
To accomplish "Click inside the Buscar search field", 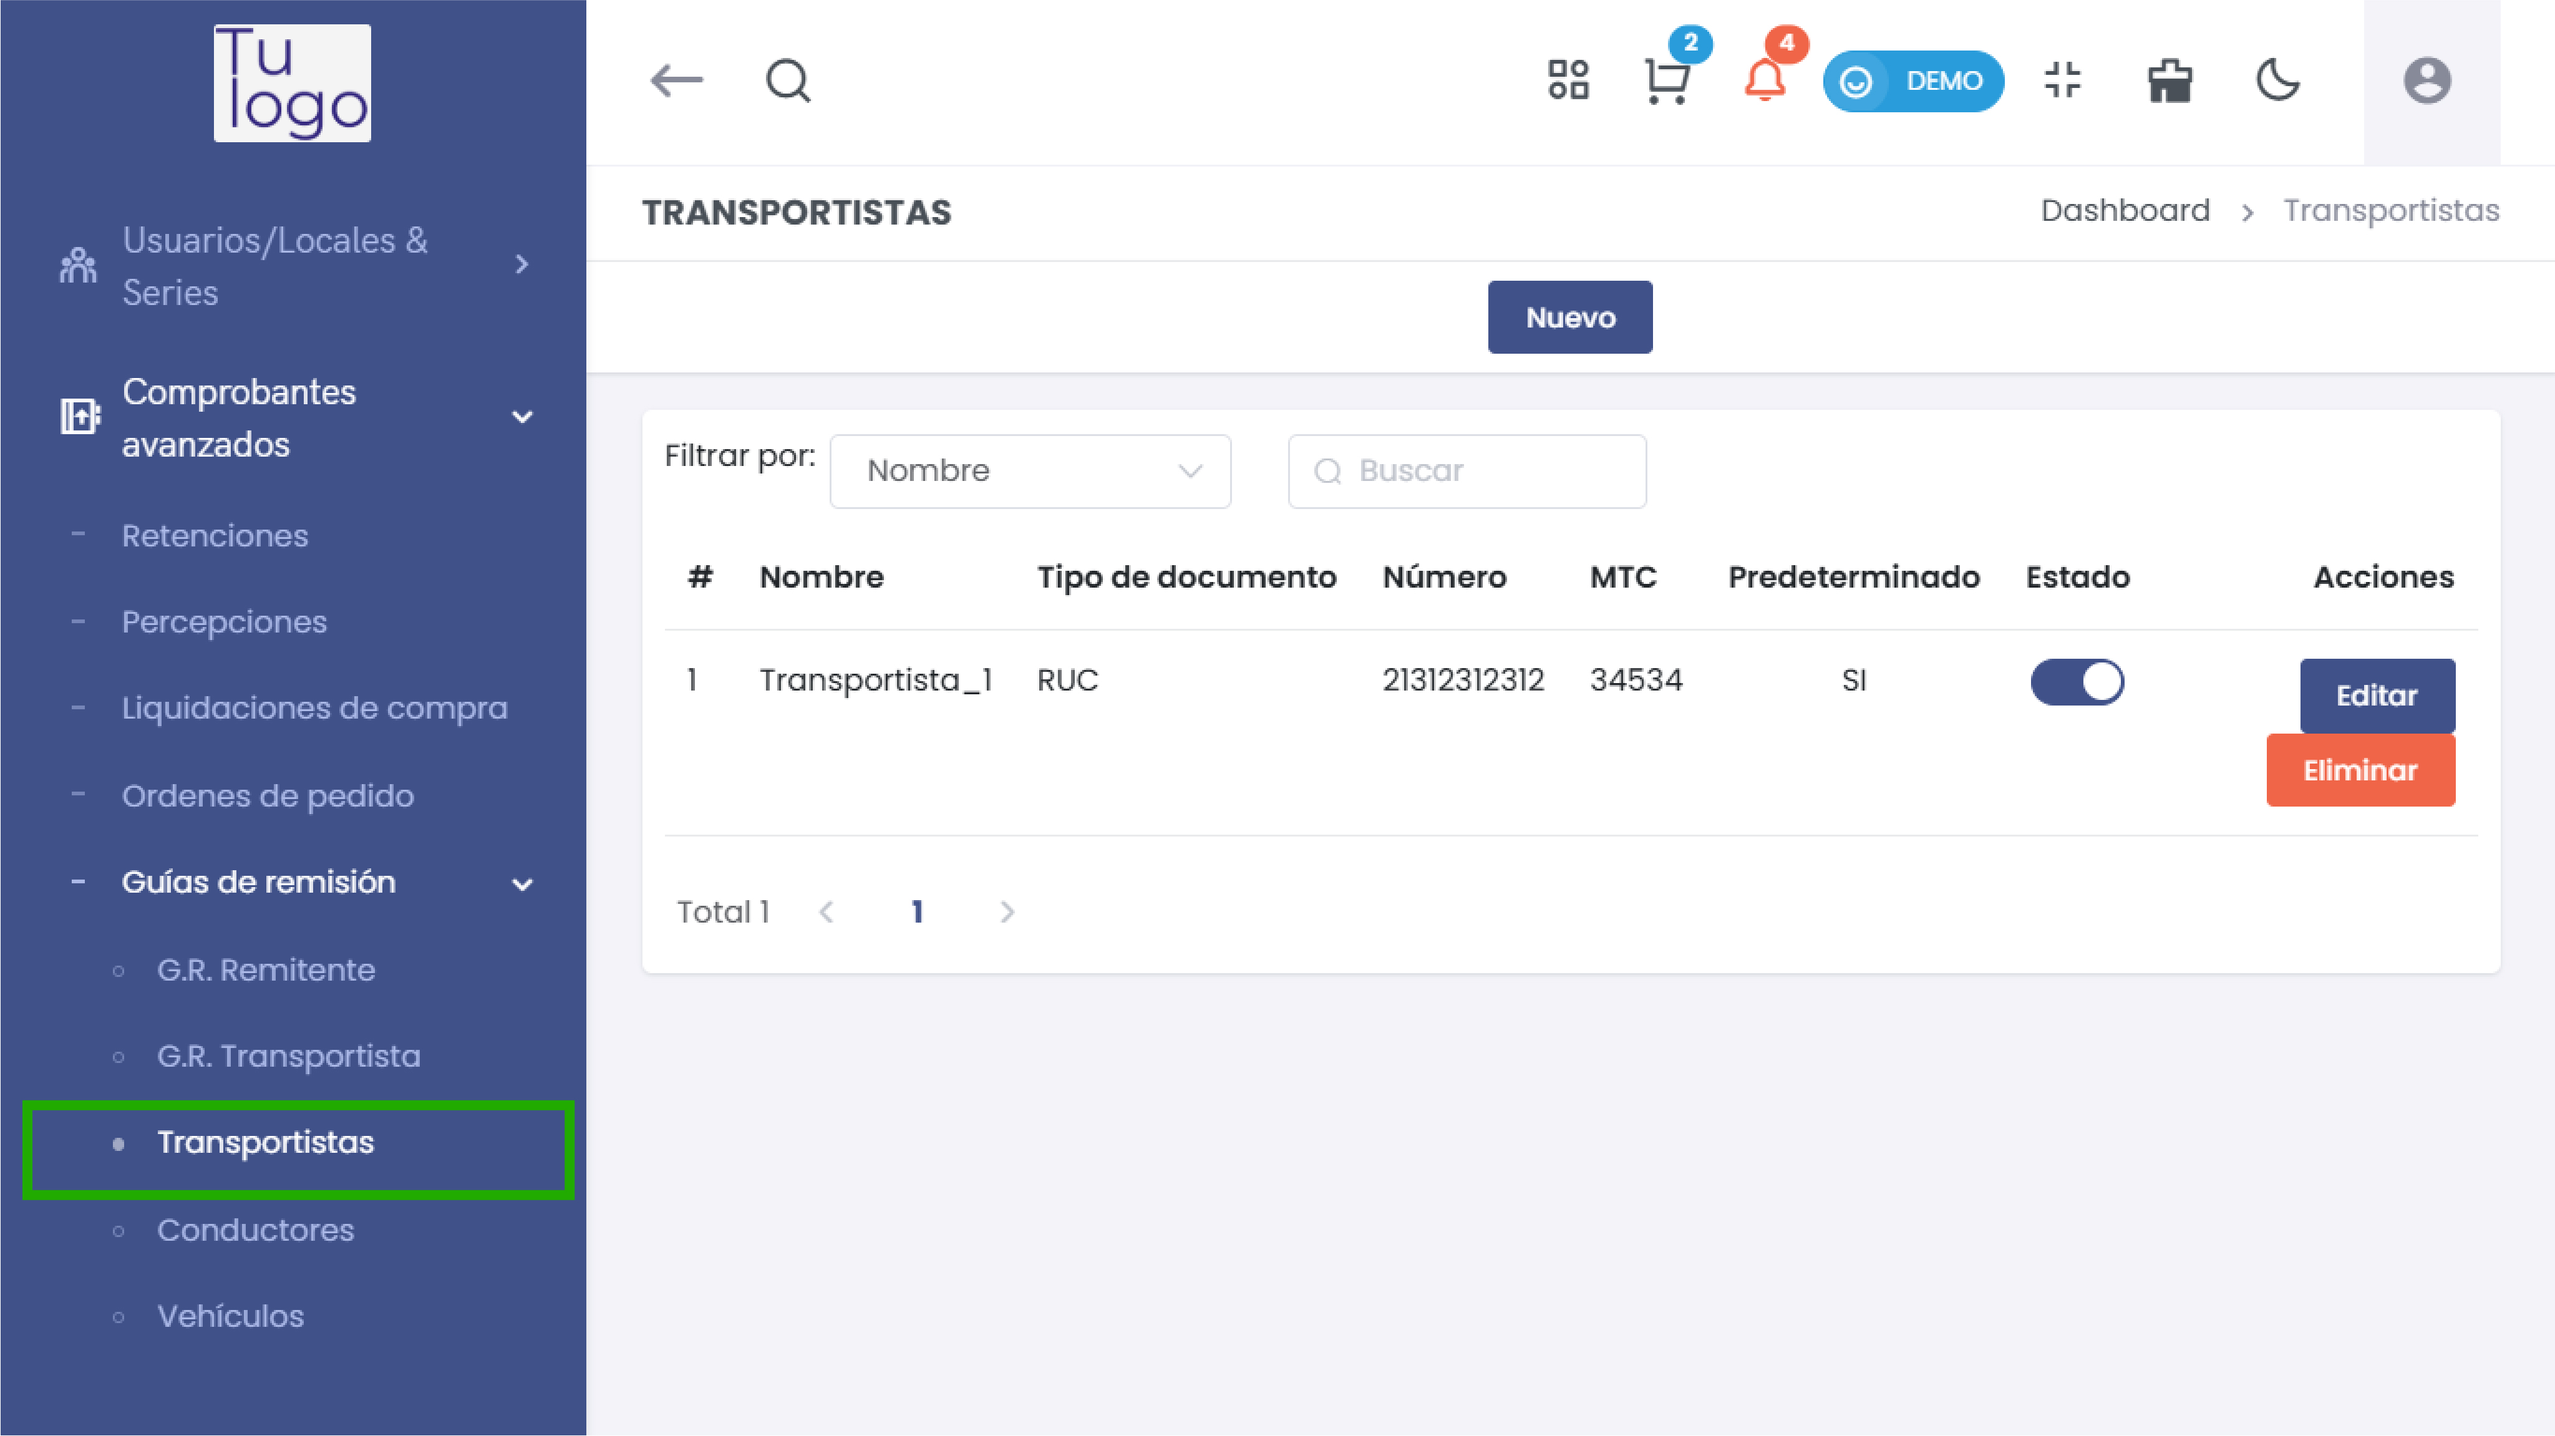I will point(1466,471).
